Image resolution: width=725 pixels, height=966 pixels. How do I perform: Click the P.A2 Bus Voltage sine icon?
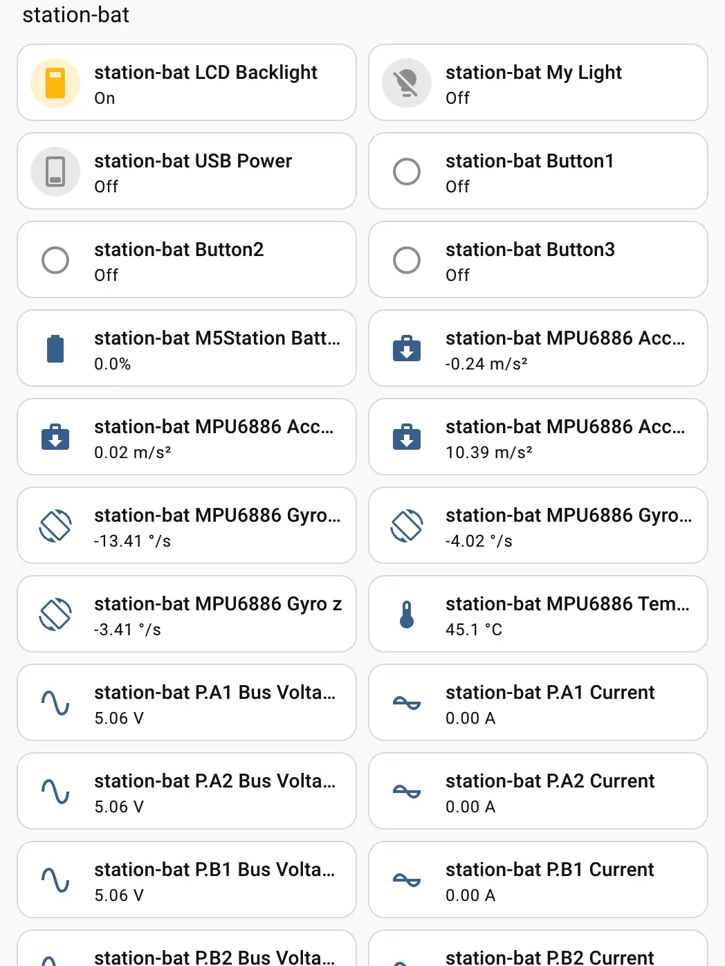[x=55, y=792]
